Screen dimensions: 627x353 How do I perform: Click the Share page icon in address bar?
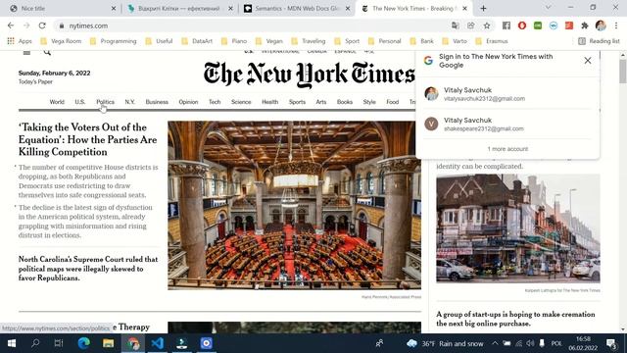[x=470, y=25]
